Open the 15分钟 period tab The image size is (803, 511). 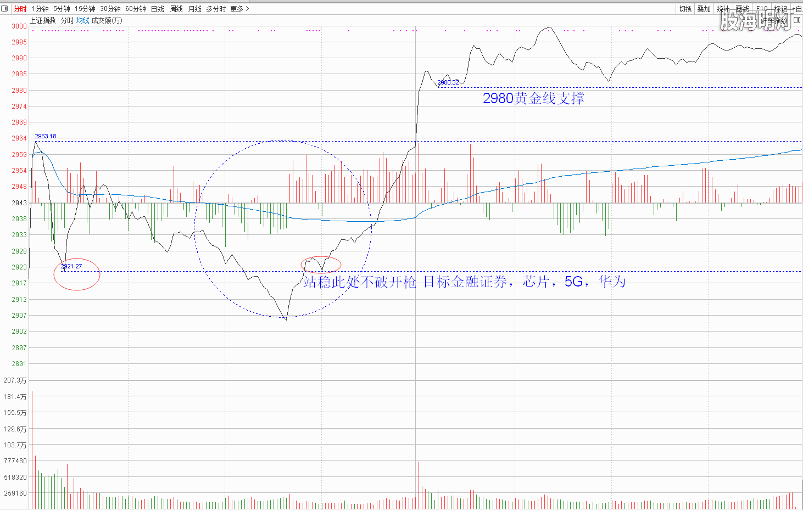(85, 9)
